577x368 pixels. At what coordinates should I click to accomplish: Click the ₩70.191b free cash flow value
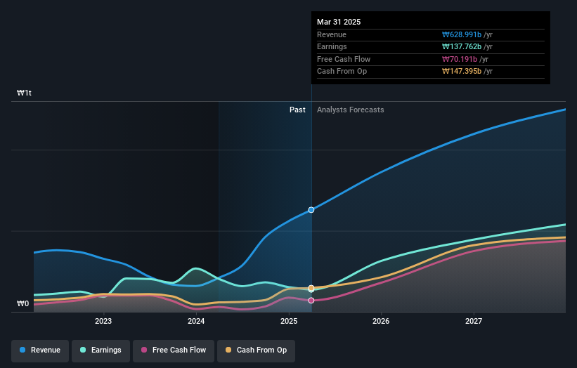[460, 59]
